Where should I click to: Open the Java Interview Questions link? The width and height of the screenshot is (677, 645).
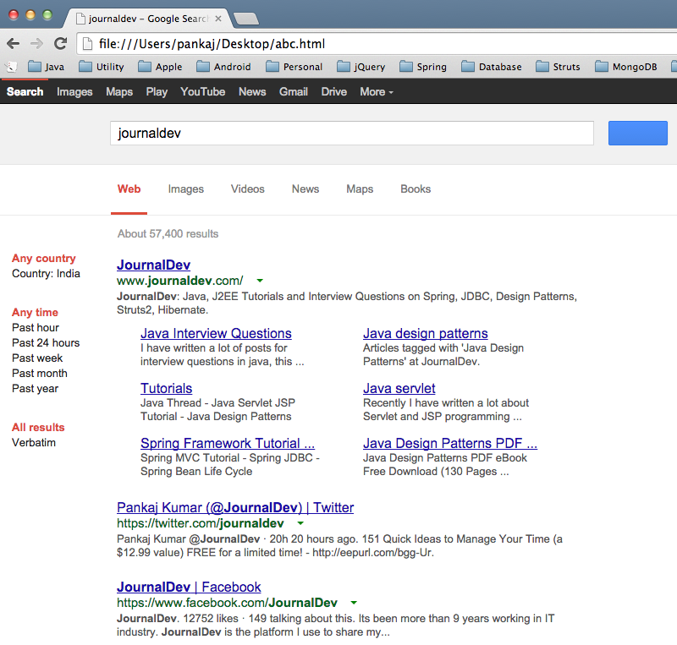[216, 333]
